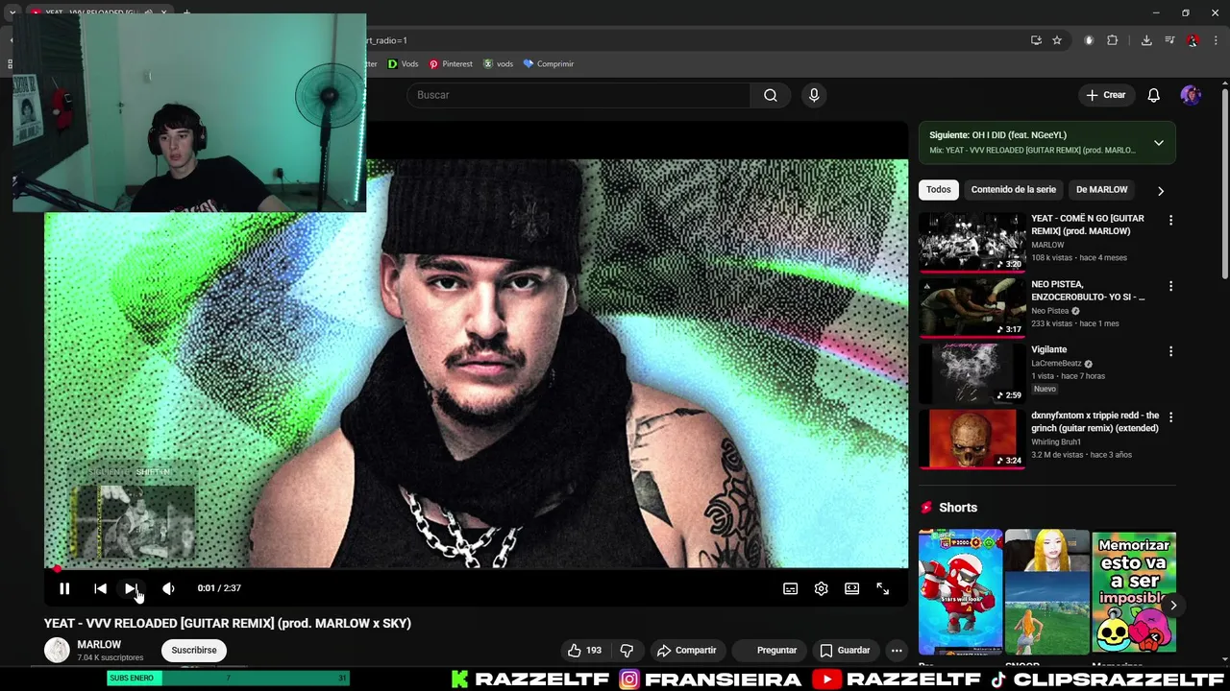The width and height of the screenshot is (1230, 691).
Task: Save video with the Guardar button
Action: coord(845,651)
